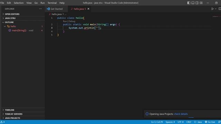Open the Help menu
This screenshot has height=124, width=221.
coord(62,3)
